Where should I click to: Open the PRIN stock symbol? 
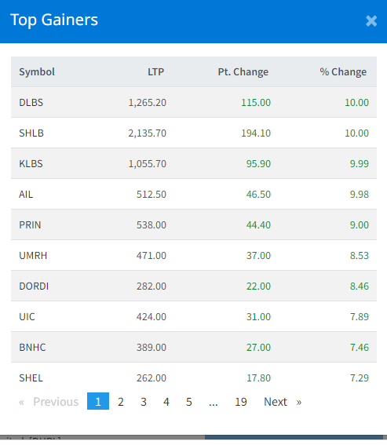30,225
